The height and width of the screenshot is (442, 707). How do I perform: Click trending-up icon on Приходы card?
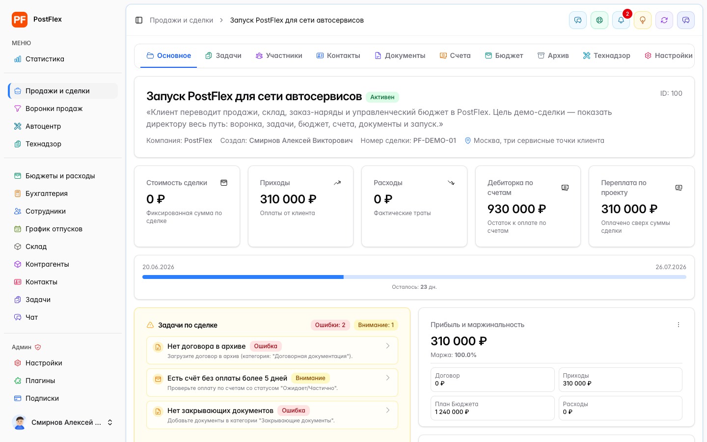tap(337, 183)
